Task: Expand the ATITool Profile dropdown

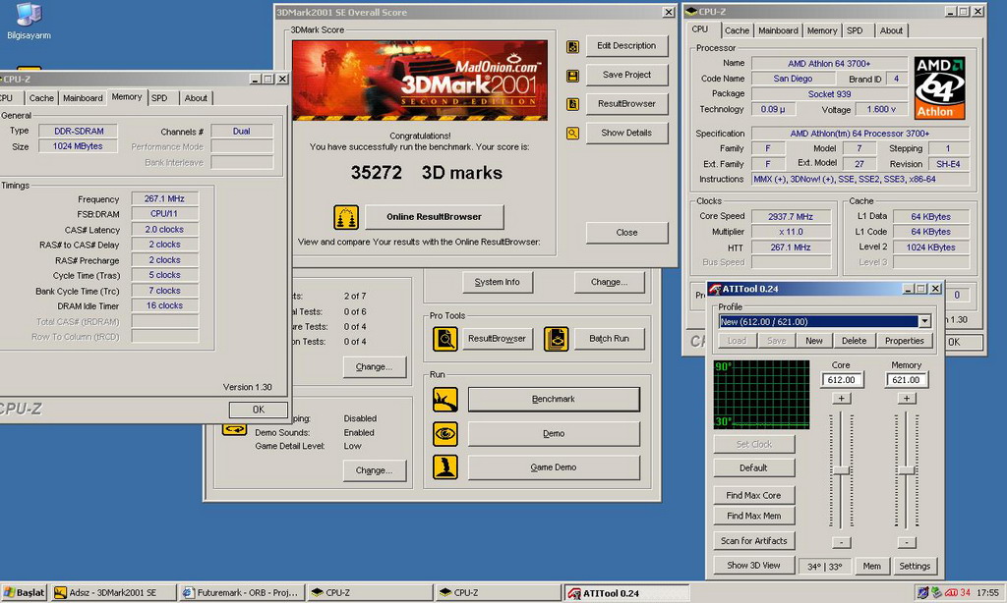Action: point(924,321)
